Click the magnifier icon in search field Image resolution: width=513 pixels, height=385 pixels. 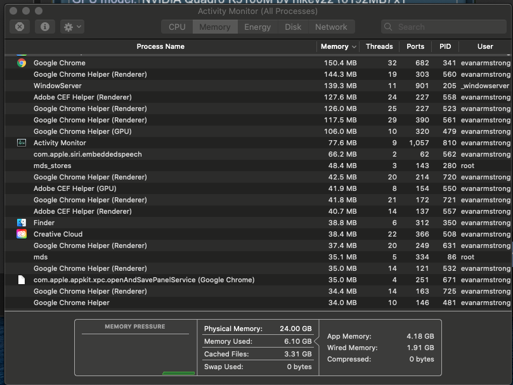pos(388,27)
